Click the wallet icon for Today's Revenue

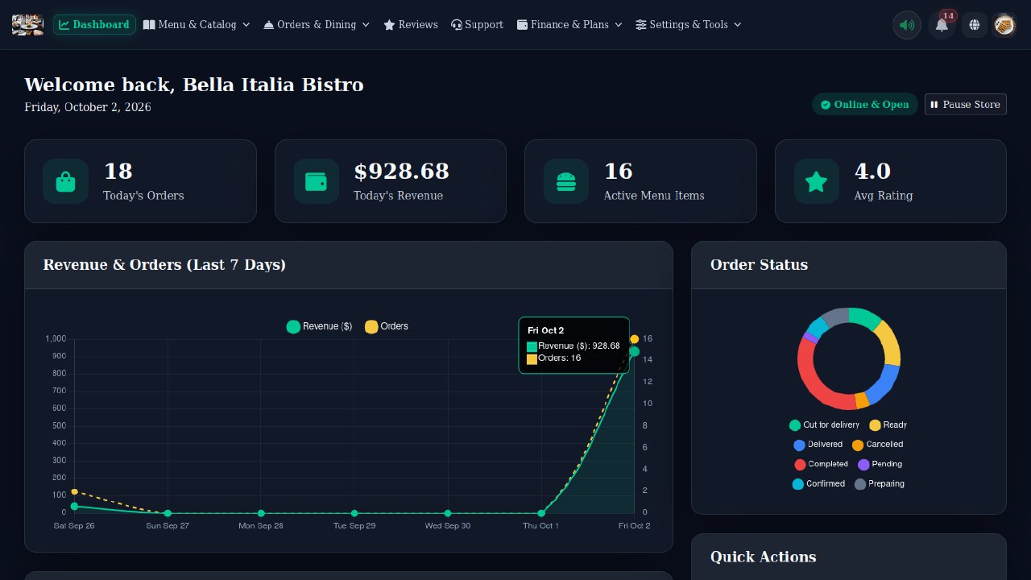[316, 181]
